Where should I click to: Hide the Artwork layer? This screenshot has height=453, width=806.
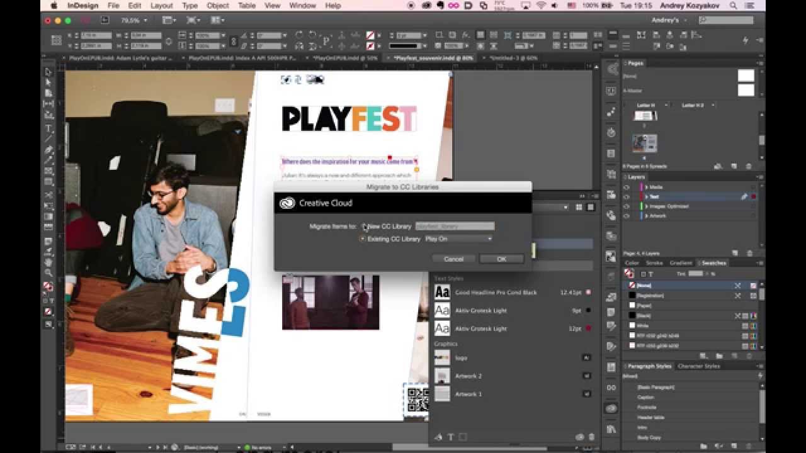click(x=627, y=216)
